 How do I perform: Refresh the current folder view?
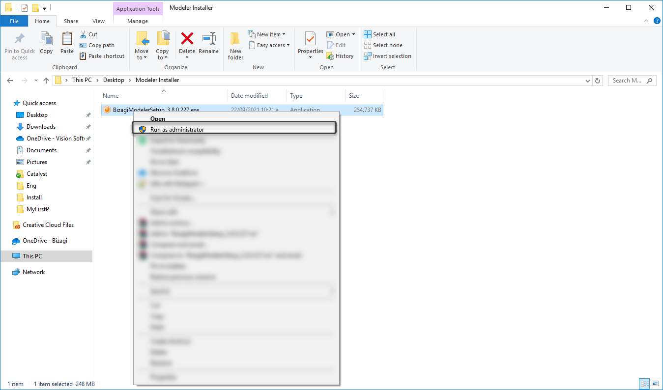click(x=598, y=81)
